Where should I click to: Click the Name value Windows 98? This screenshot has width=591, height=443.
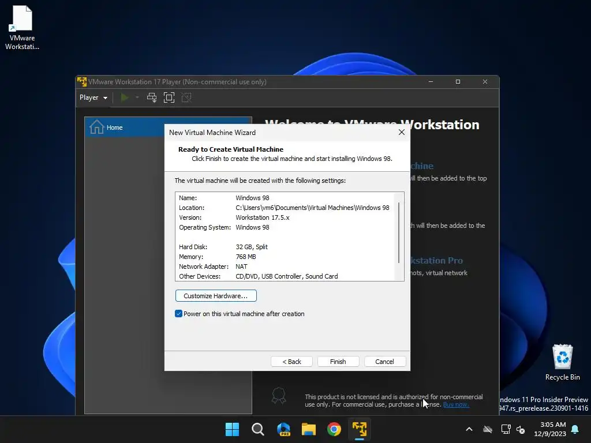(253, 198)
